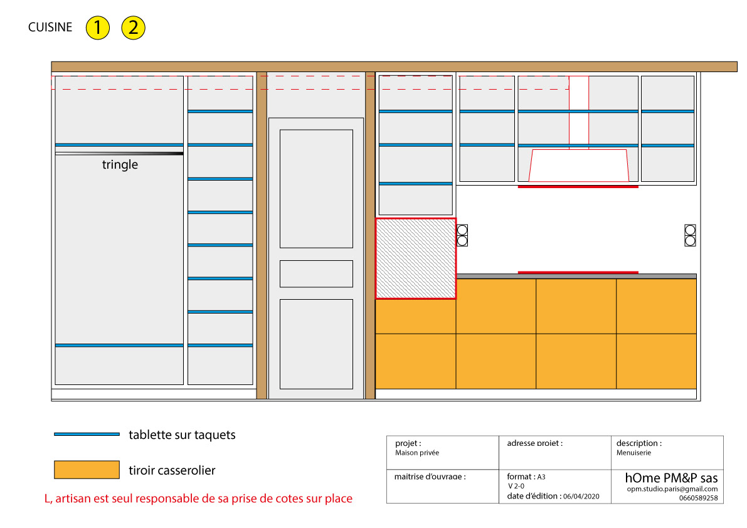Click the opm.studio.paris@gmail.com email
Viewport: 747px width, 528px height.
tap(672, 489)
